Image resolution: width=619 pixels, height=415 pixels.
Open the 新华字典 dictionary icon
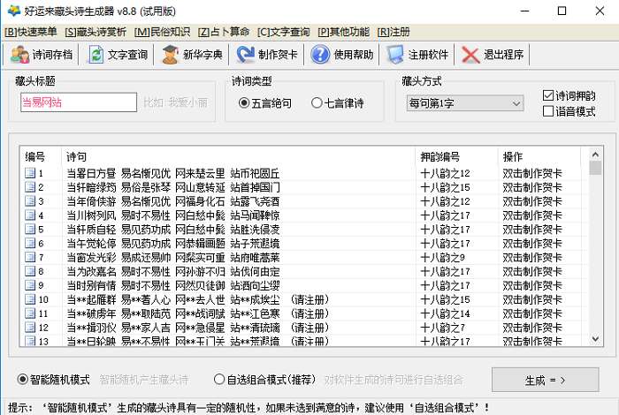coord(170,55)
